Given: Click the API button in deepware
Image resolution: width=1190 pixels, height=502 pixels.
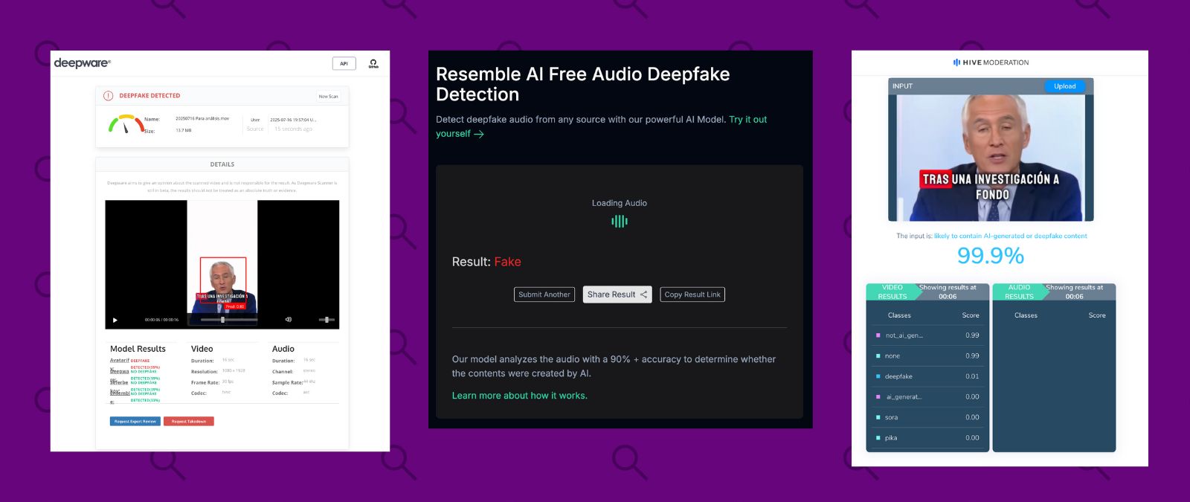Looking at the screenshot, I should click(x=344, y=63).
